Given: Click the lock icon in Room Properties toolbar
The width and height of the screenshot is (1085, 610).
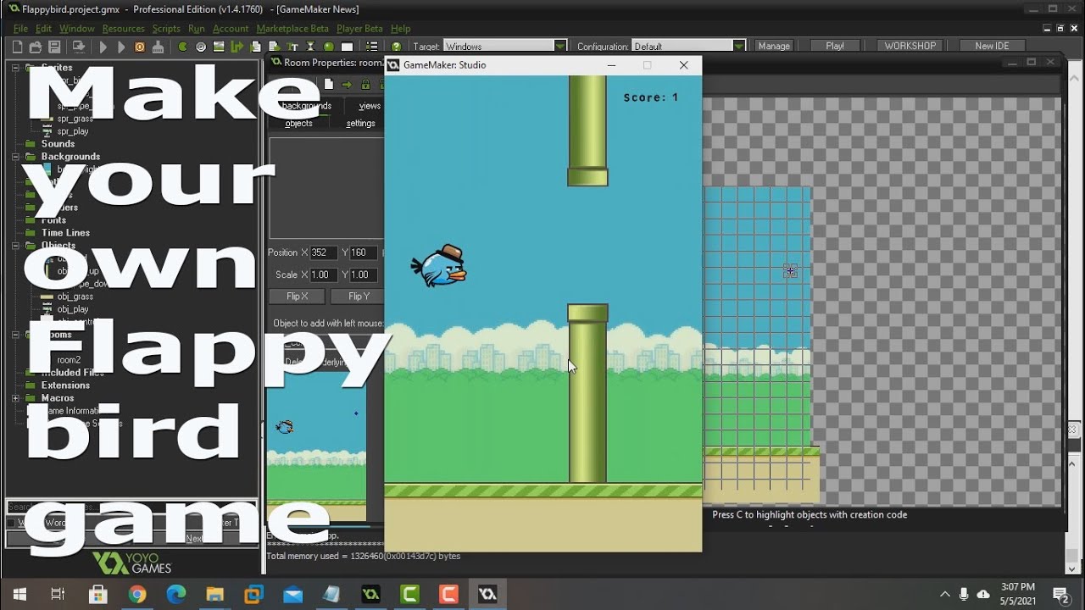Looking at the screenshot, I should pos(365,85).
